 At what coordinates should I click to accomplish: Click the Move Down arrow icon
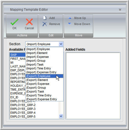coord(70,24)
